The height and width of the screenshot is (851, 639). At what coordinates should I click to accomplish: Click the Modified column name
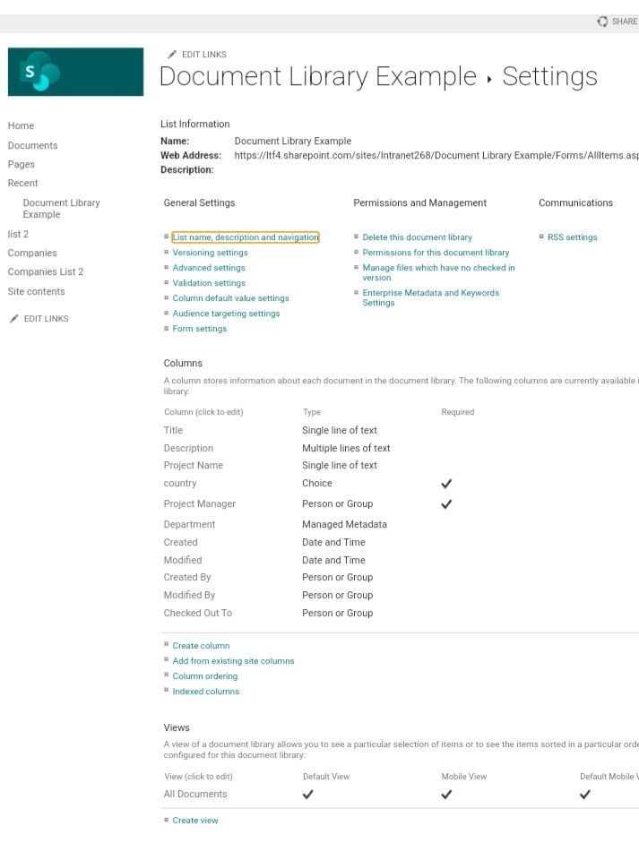pos(183,561)
